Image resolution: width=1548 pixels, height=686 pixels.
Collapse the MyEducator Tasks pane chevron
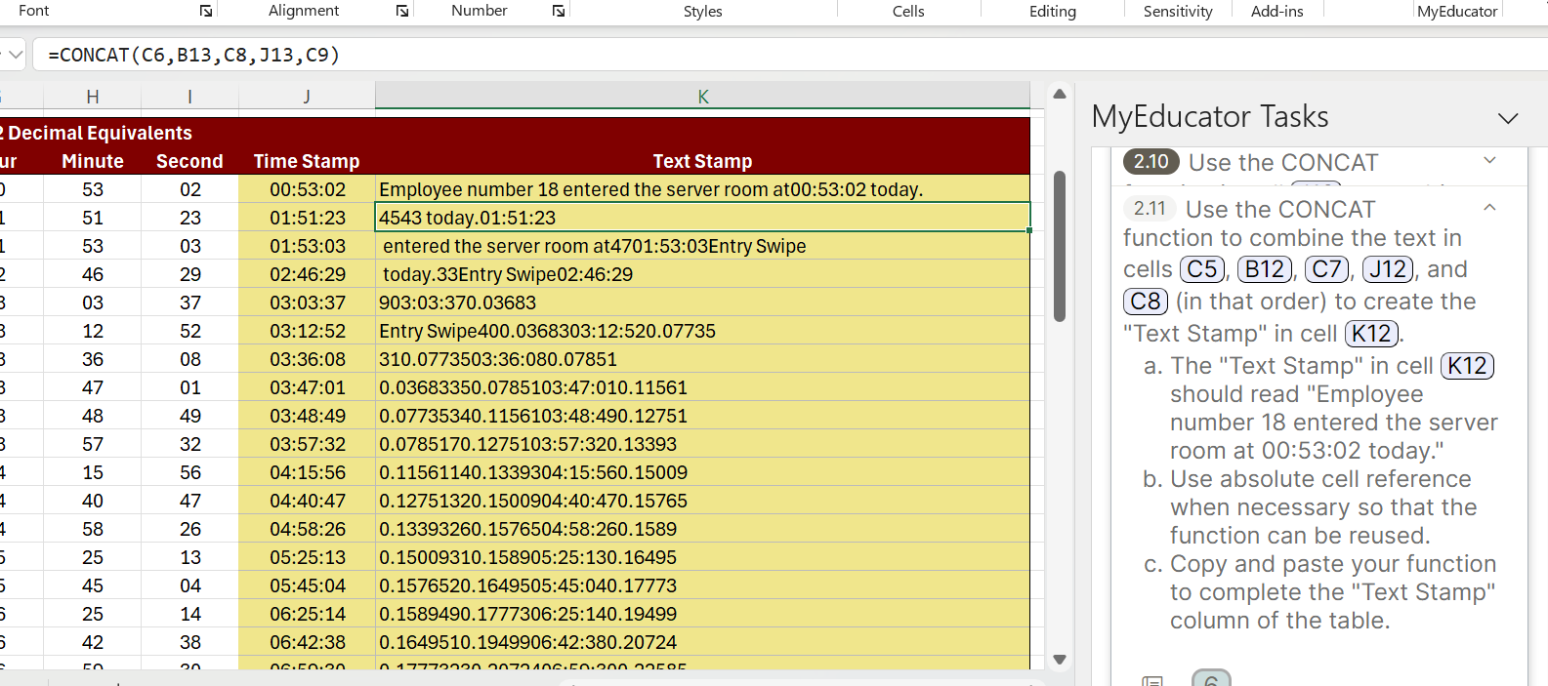pos(1508,118)
